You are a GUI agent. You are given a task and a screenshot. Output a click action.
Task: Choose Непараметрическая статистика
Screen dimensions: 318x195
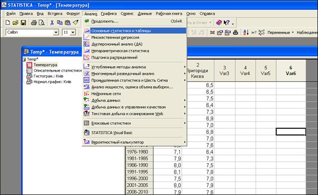135,51
